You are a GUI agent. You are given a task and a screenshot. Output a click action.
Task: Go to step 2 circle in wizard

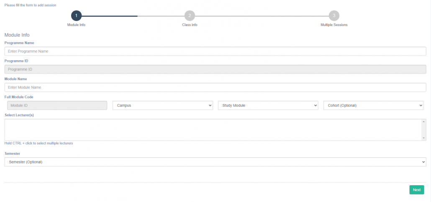190,15
